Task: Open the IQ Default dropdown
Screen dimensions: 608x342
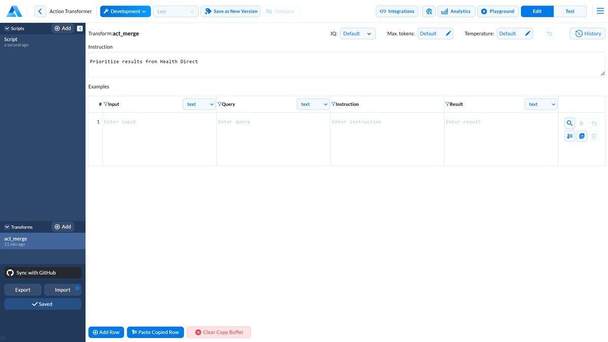Action: pyautogui.click(x=358, y=33)
